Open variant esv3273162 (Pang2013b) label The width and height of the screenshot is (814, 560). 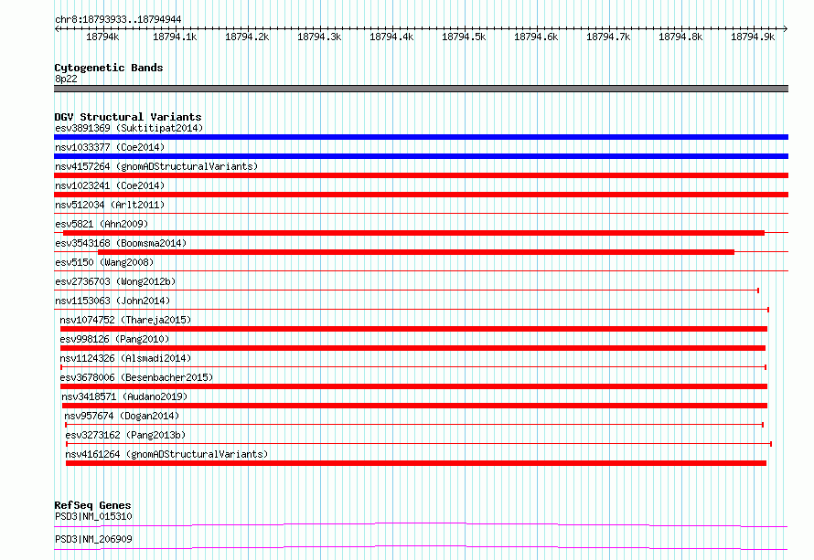click(x=125, y=435)
